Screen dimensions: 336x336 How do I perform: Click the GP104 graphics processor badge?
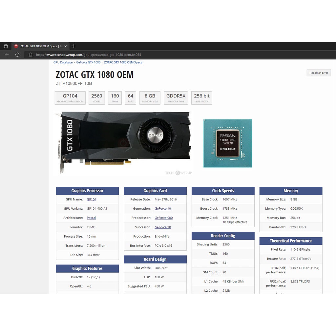tap(70, 97)
